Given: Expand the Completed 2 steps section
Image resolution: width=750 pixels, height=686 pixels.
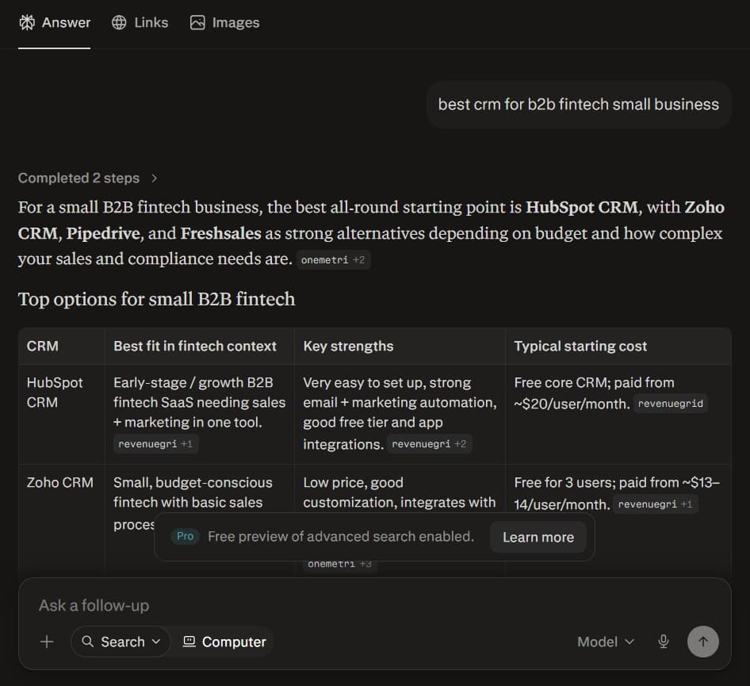Looking at the screenshot, I should tap(87, 178).
